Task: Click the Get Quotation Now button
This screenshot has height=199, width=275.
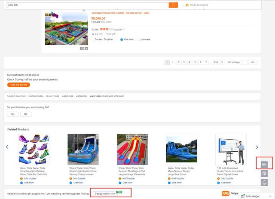Action: point(105,193)
